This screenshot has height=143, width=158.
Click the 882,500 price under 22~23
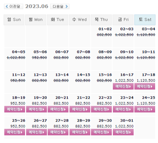click(x=104, y=103)
